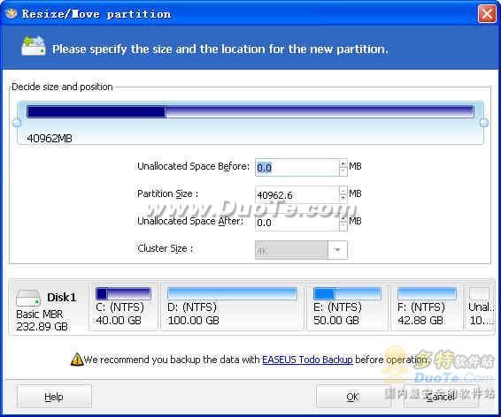Select the Unallocated space block

[480, 307]
